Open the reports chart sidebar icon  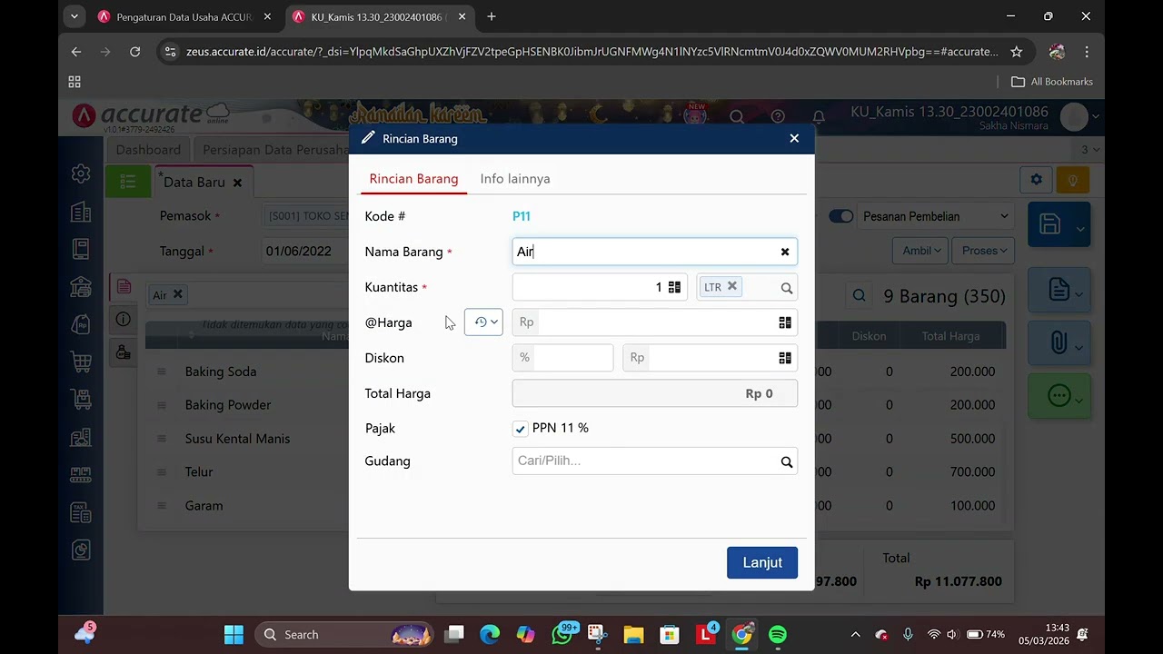[x=81, y=550]
